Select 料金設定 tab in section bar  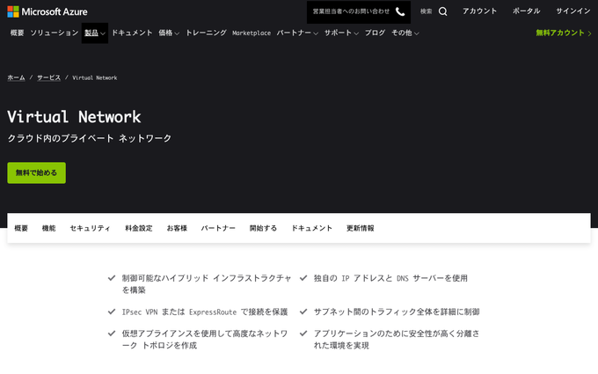(x=139, y=228)
